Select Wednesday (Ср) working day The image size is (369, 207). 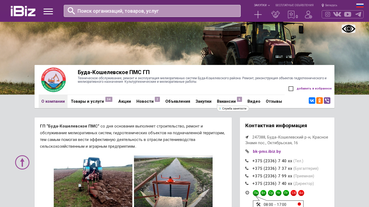(x=271, y=193)
